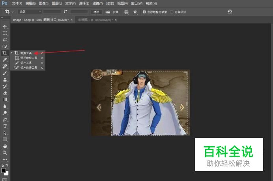Open the 帮助(H) menu
Screen dimensions: 273x181
[x=151, y=3]
